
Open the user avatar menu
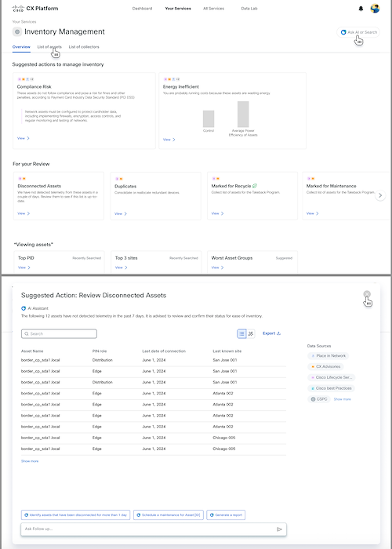pyautogui.click(x=375, y=9)
